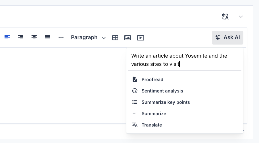Insert a video embed
The height and width of the screenshot is (143, 259).
pyautogui.click(x=141, y=38)
